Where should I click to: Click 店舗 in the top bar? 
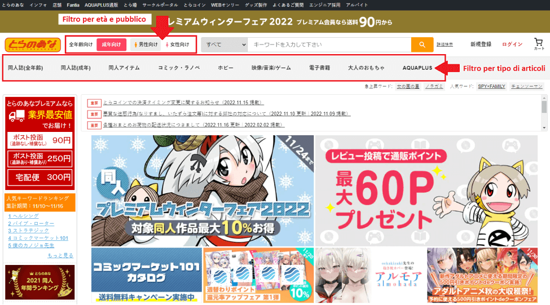tap(57, 5)
